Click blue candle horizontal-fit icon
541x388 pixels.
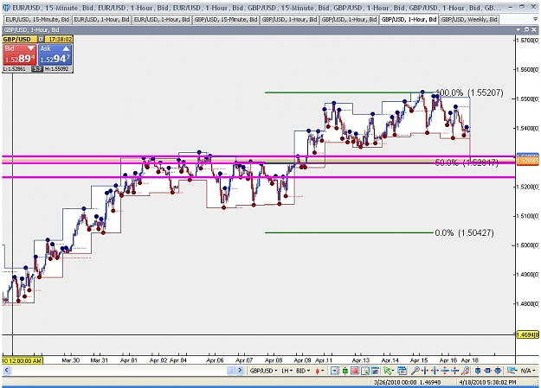(488, 371)
